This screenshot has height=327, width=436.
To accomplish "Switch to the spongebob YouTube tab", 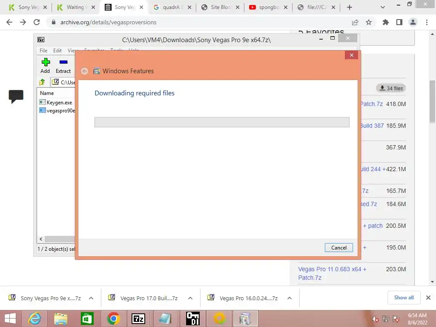I will pyautogui.click(x=268, y=7).
